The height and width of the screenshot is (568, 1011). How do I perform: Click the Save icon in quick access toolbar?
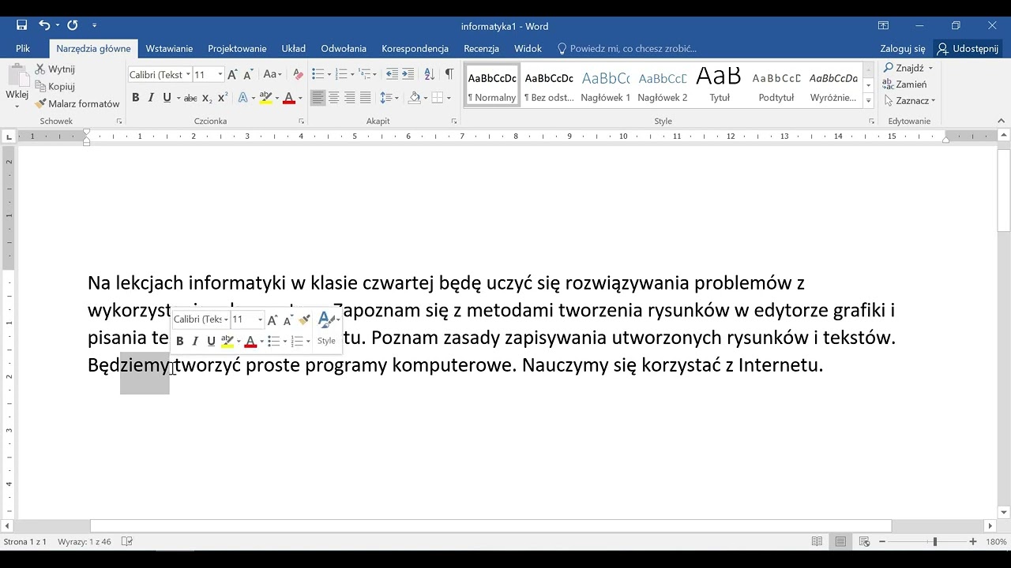click(21, 25)
